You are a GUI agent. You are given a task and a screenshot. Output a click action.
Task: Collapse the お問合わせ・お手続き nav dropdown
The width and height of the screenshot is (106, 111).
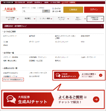point(102,19)
